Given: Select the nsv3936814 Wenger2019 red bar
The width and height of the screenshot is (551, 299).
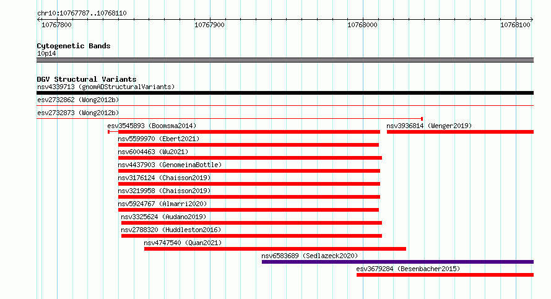Looking at the screenshot, I should [461, 132].
